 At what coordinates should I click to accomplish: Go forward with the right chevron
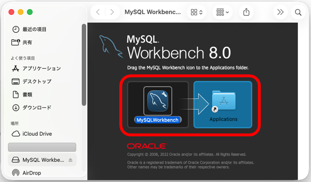click(x=112, y=12)
